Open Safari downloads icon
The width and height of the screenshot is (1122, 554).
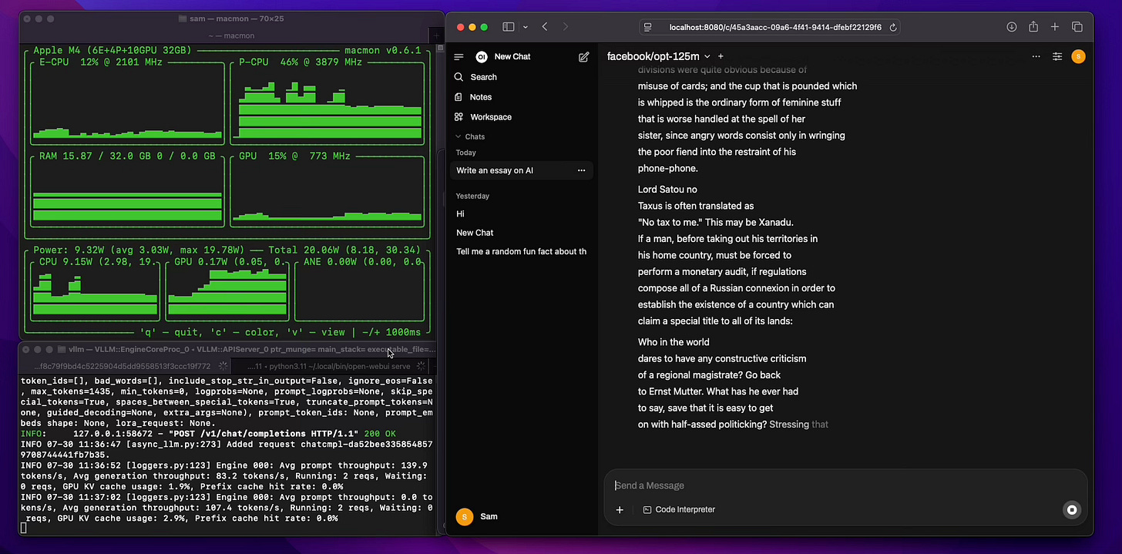(x=1012, y=27)
